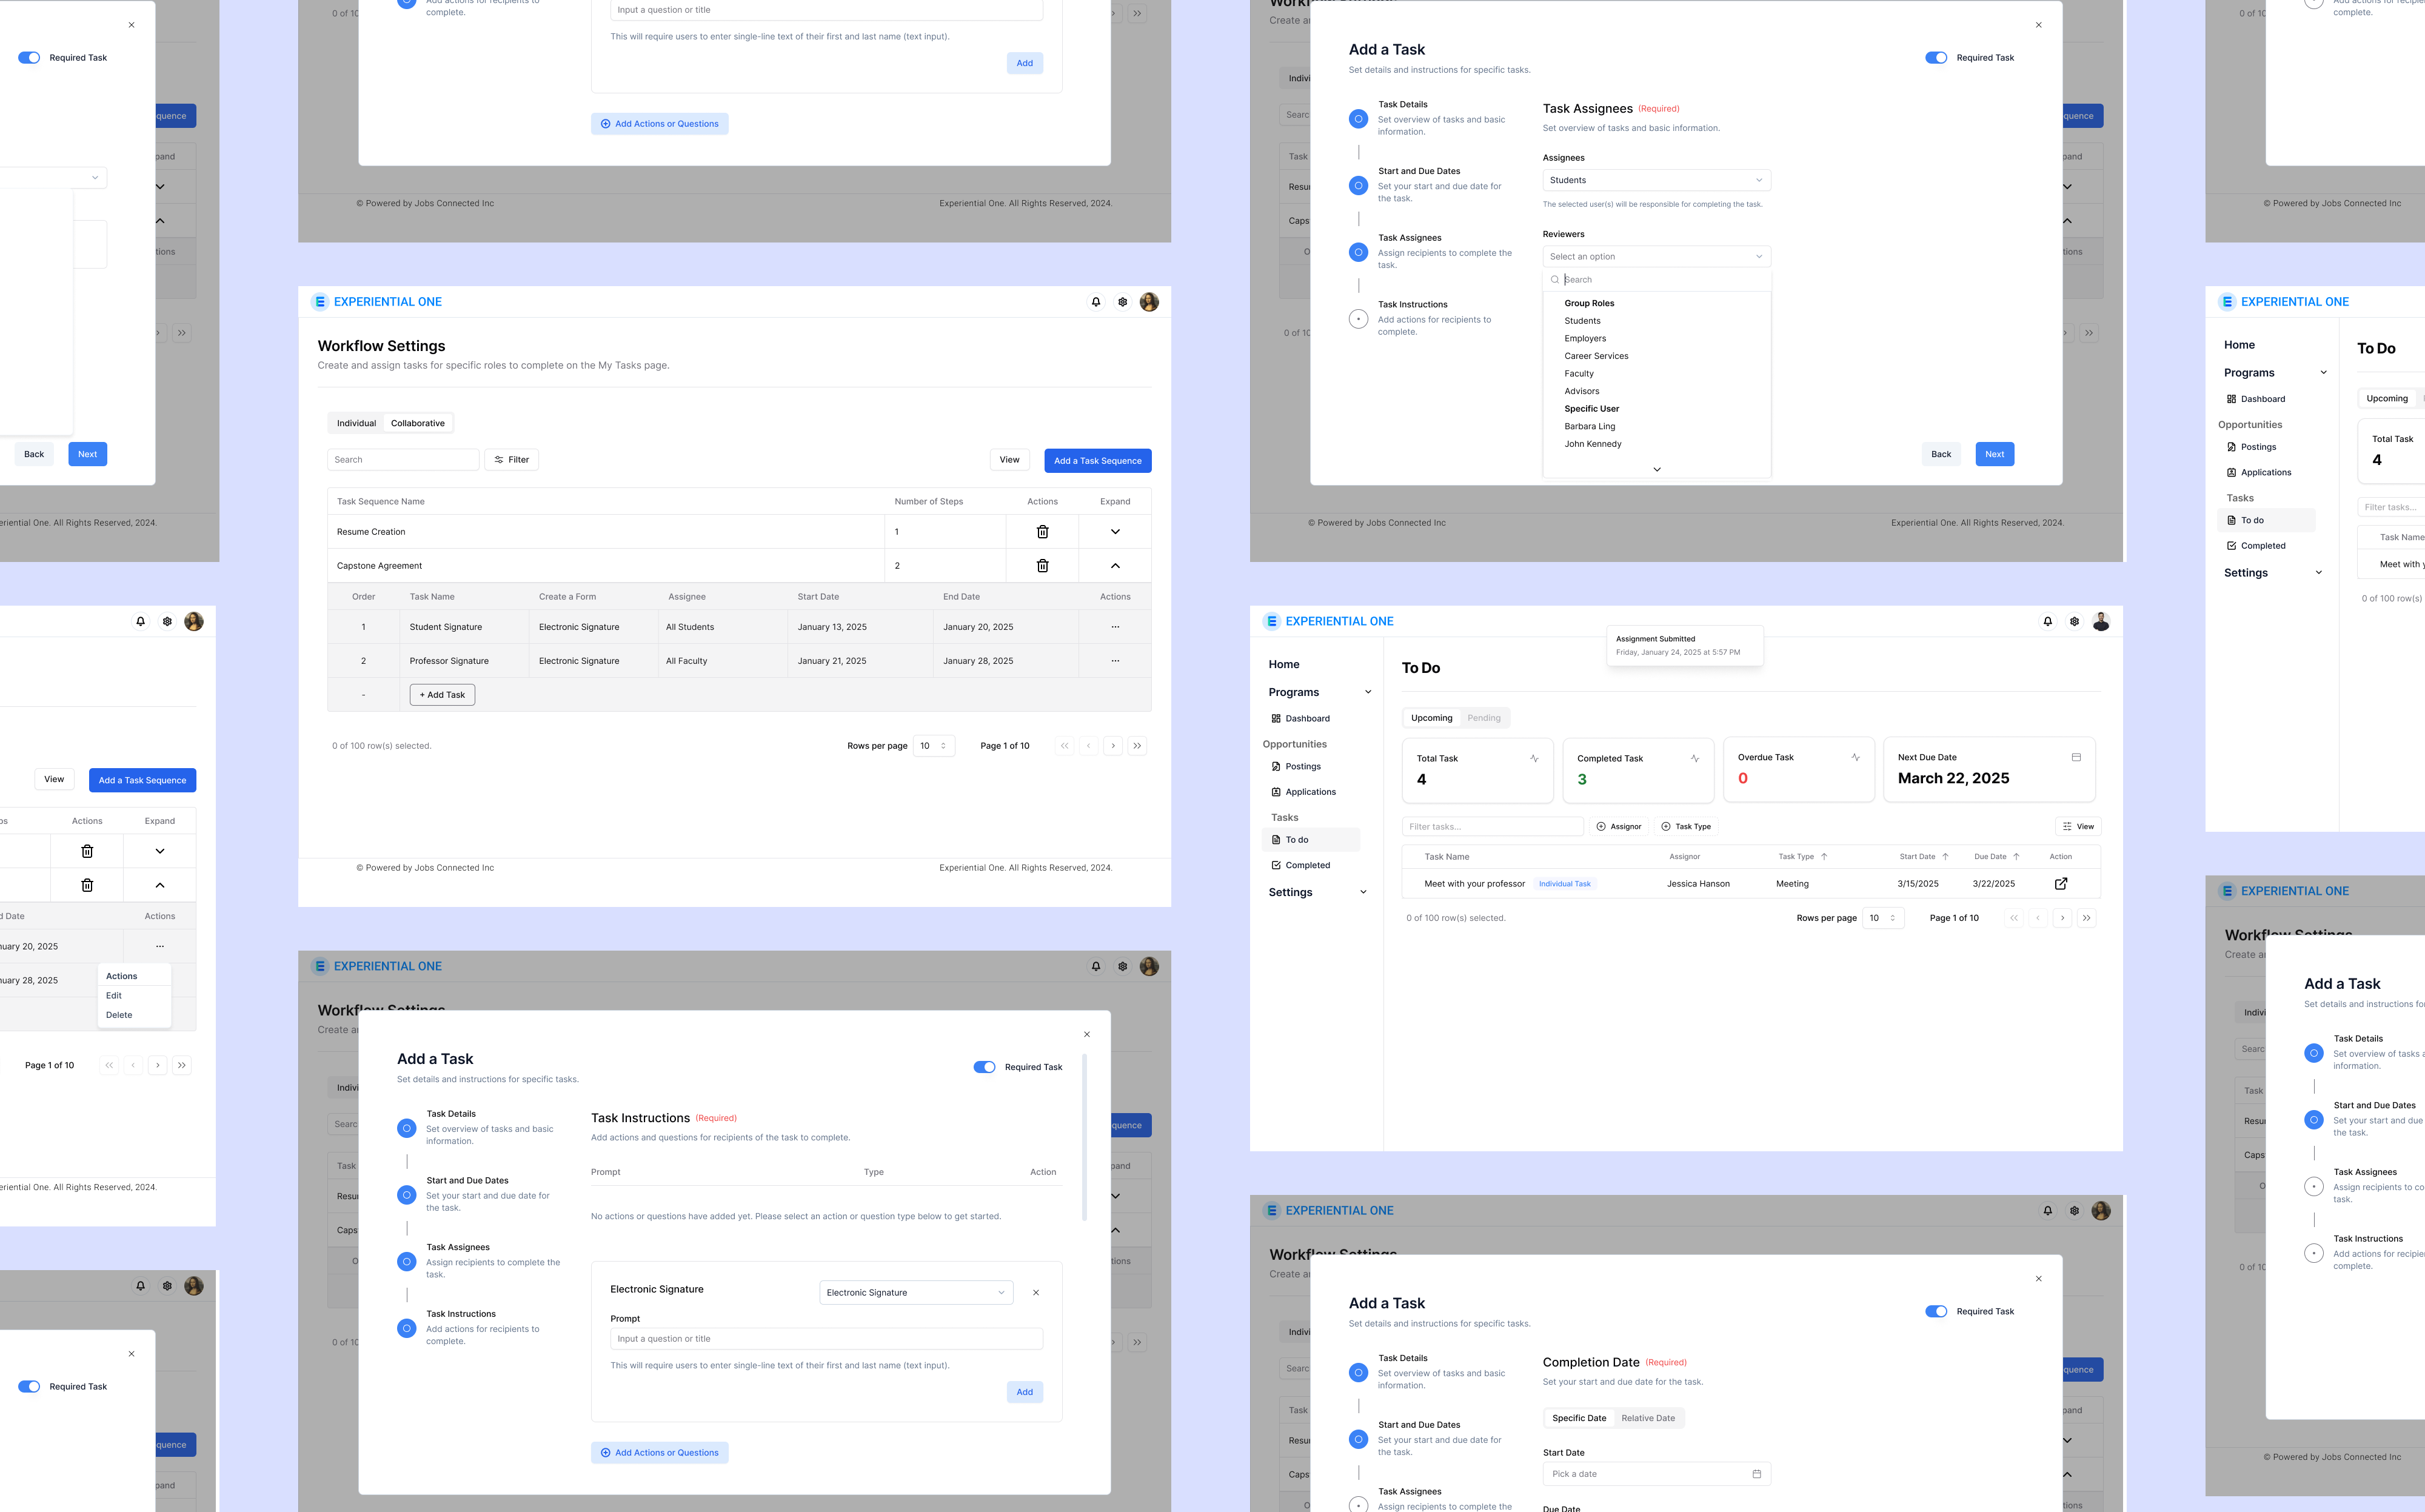Delete the Resume Creation task sequence
The width and height of the screenshot is (2425, 1512).
1042,531
